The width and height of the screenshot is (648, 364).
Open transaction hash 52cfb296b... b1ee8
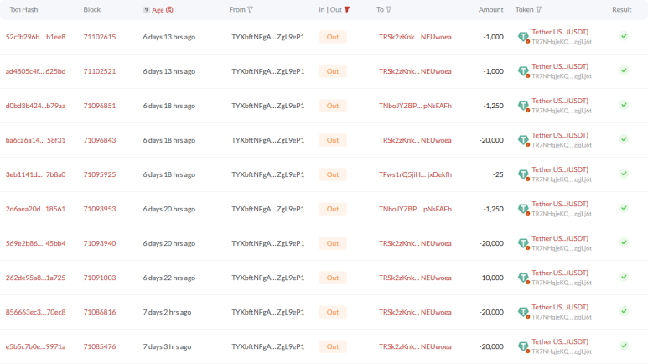tap(35, 37)
